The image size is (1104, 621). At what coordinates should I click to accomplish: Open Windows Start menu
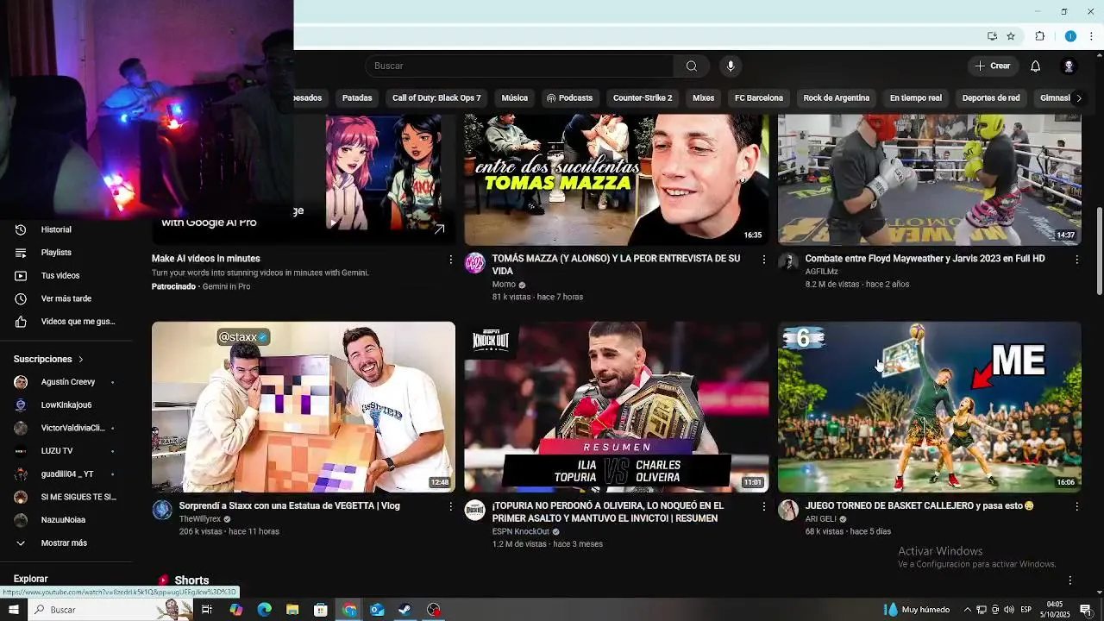[14, 610]
